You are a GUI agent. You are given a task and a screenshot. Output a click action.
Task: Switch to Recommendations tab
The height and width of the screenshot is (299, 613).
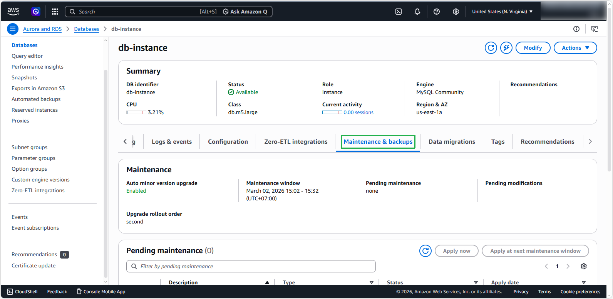pyautogui.click(x=548, y=141)
